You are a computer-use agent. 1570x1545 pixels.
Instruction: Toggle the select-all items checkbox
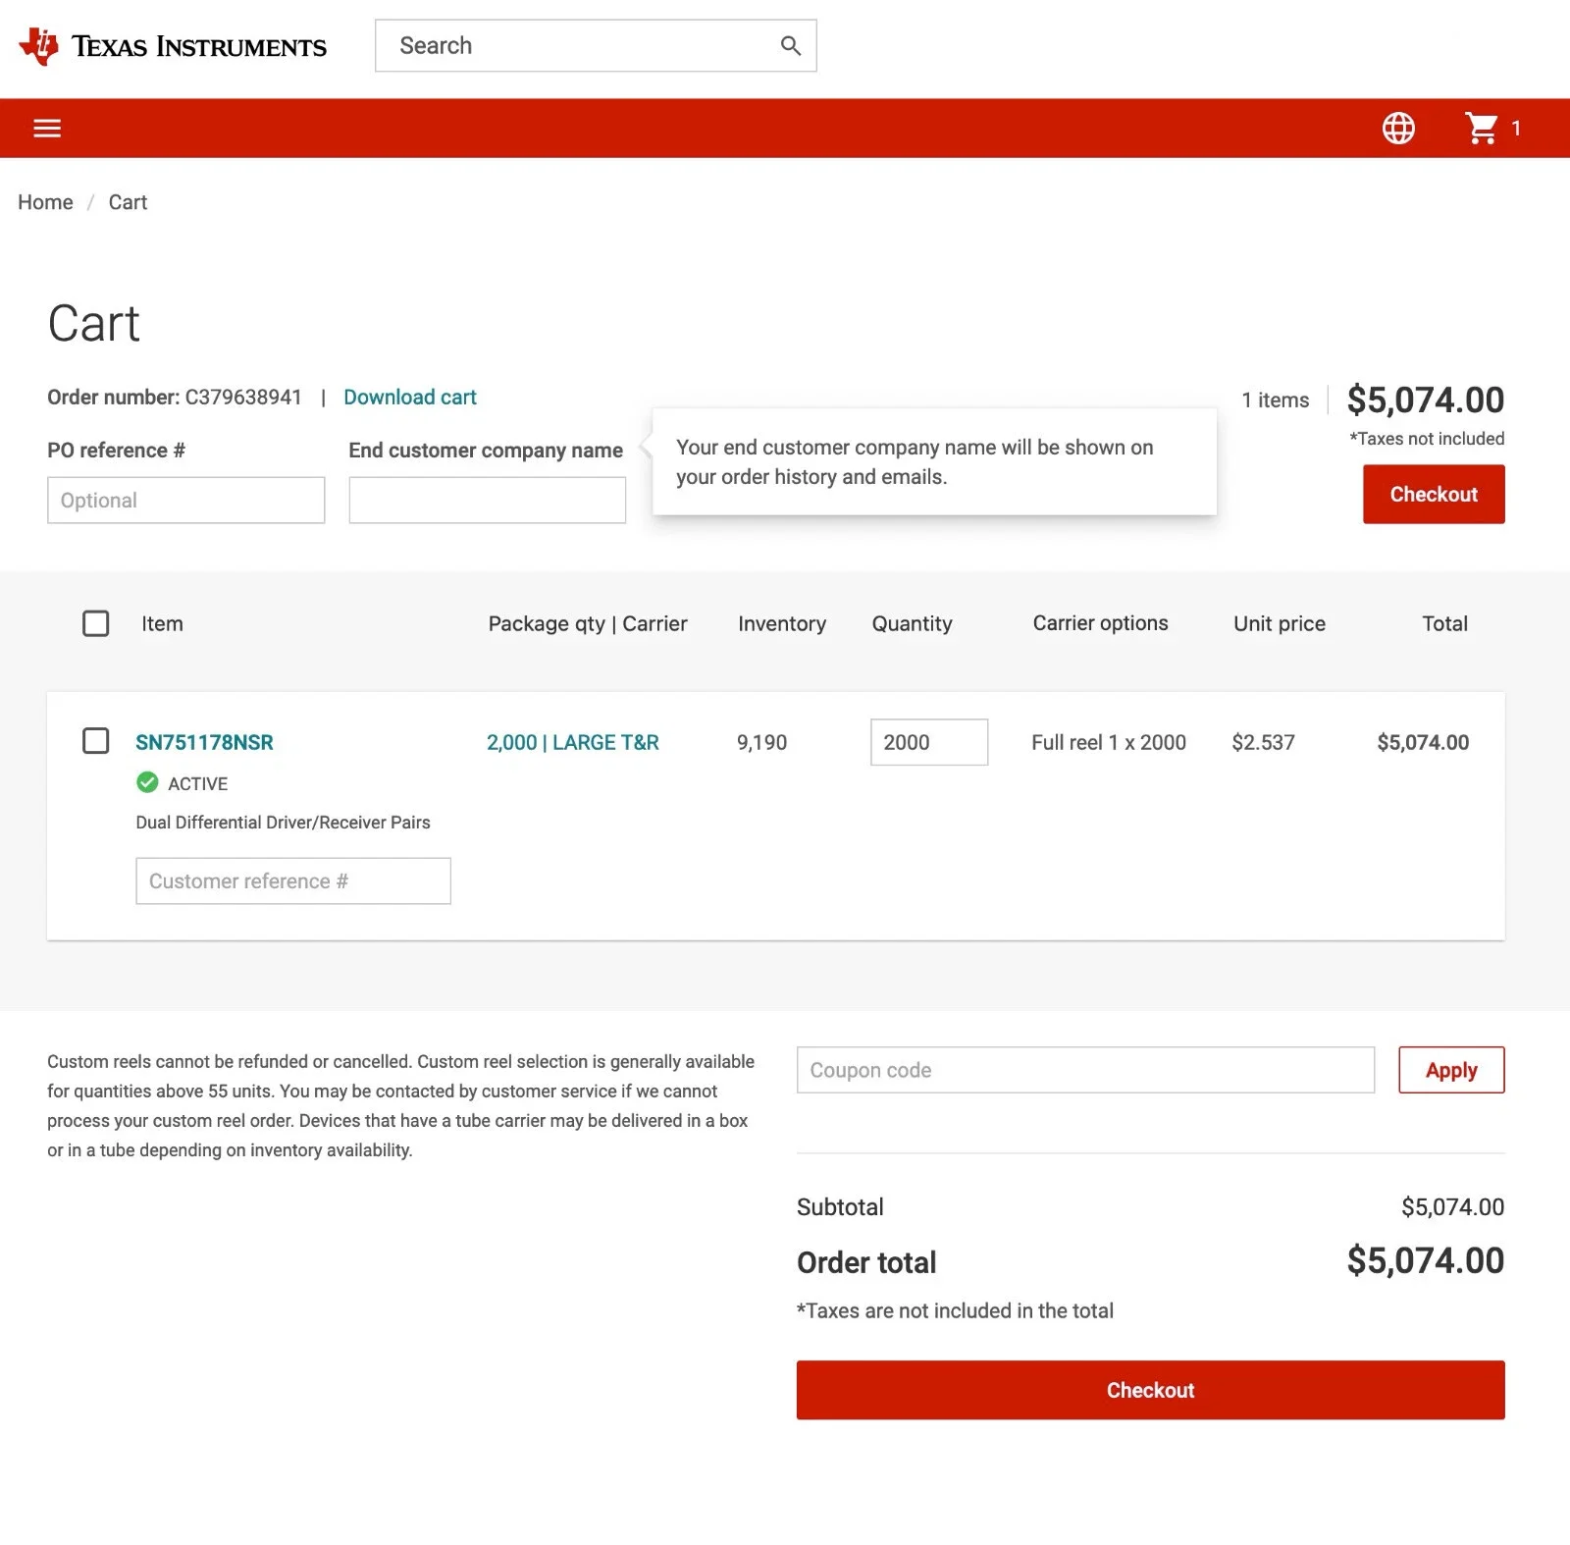[95, 623]
